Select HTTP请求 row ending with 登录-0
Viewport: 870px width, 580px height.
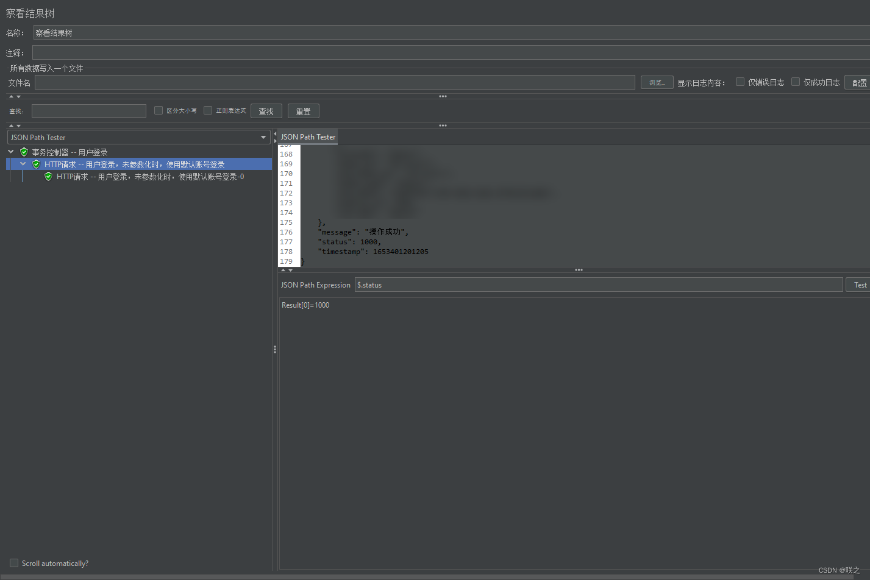150,177
